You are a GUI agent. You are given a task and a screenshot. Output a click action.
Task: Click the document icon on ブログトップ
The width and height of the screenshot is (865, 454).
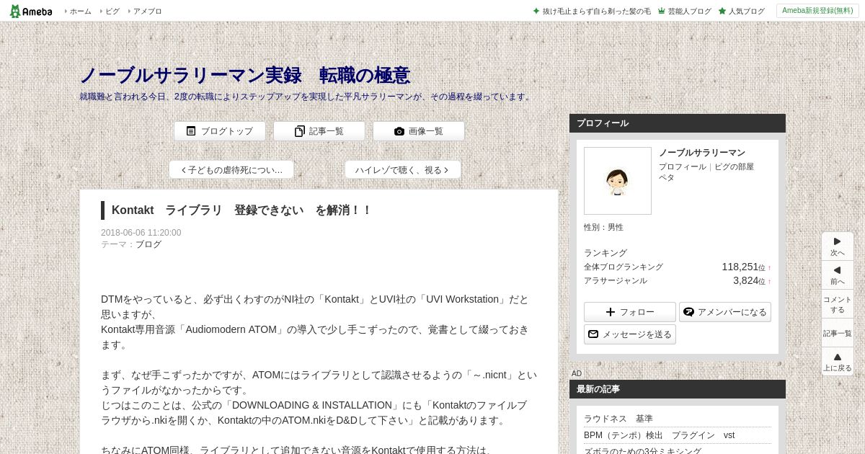click(191, 131)
